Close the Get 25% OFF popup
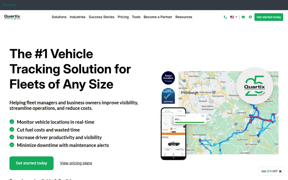 [280, 171]
